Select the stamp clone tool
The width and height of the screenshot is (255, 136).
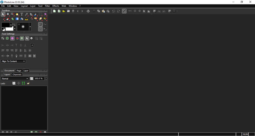26,19
